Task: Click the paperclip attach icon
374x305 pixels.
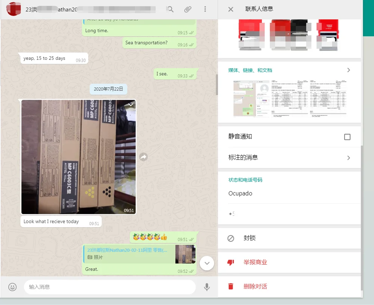Action: 188,9
